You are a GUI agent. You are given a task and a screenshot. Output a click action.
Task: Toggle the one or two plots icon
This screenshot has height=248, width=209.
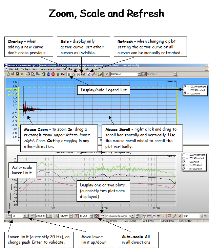tap(102, 216)
